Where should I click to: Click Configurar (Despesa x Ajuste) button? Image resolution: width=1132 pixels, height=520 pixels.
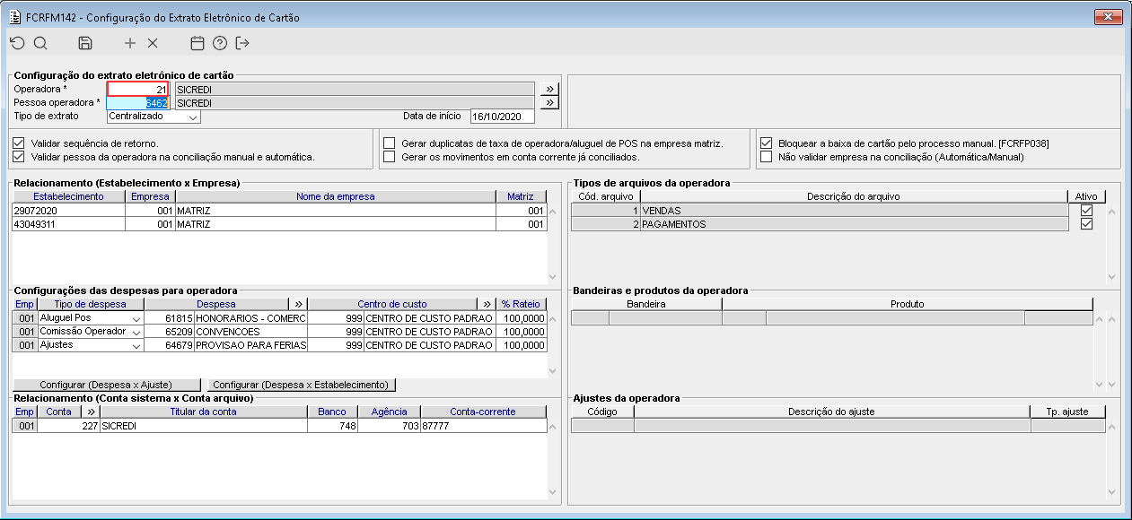(106, 385)
